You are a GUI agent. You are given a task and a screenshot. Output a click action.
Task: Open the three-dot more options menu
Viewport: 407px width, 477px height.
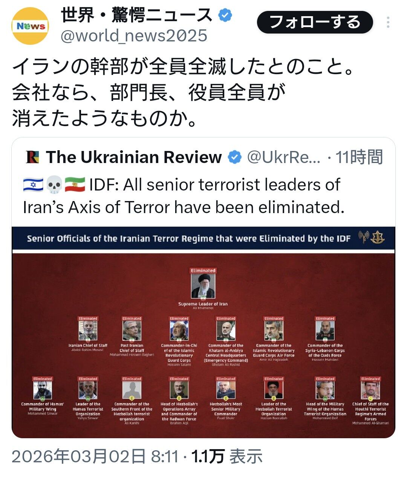click(388, 23)
